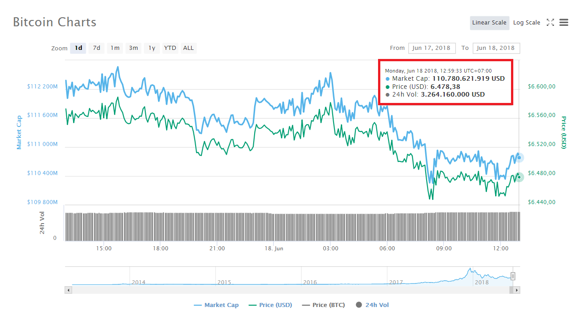Set zoom range to 7d
The width and height of the screenshot is (580, 312).
pyautogui.click(x=97, y=48)
